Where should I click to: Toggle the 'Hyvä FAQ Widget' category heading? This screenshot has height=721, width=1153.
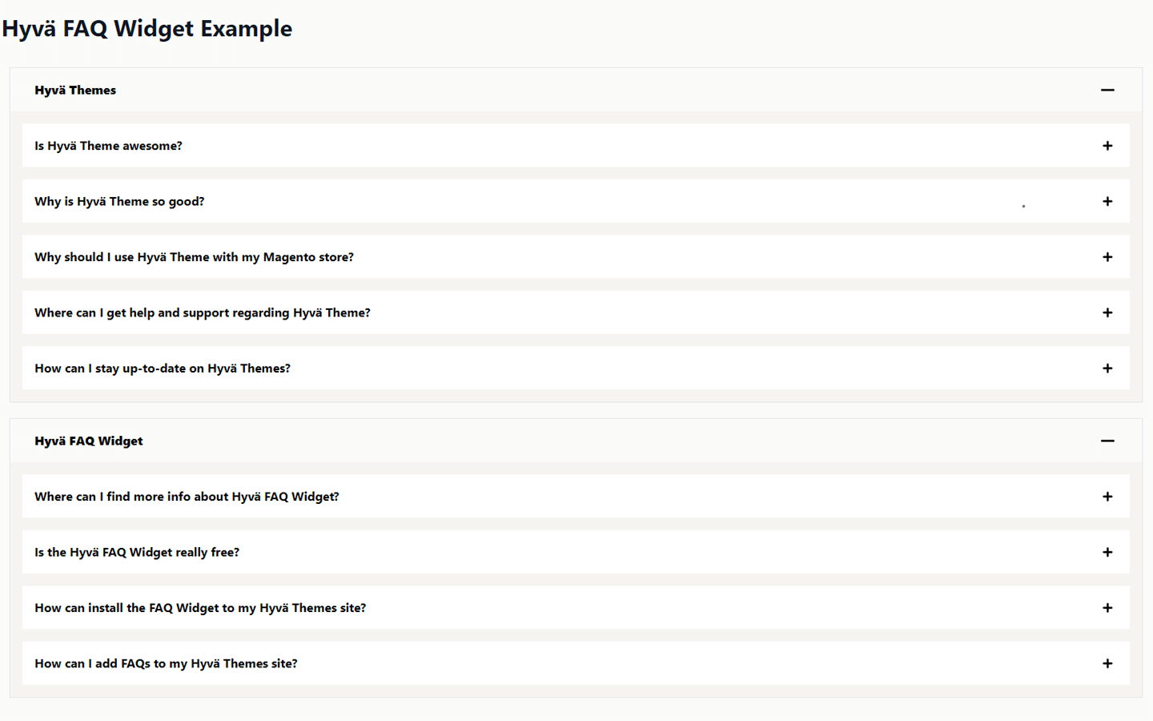click(89, 441)
